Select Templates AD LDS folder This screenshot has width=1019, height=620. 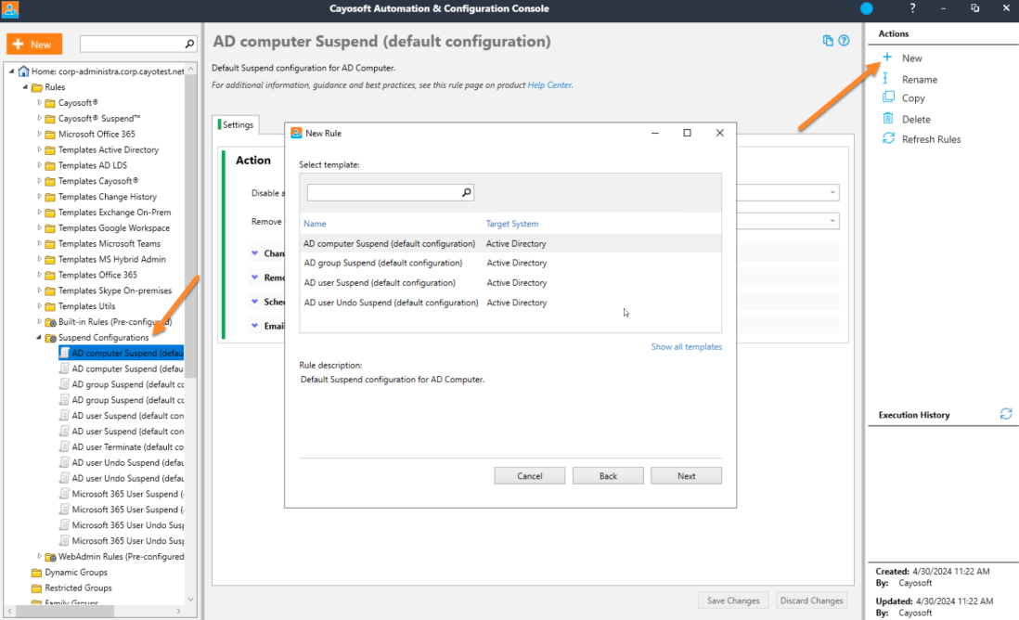coord(92,165)
